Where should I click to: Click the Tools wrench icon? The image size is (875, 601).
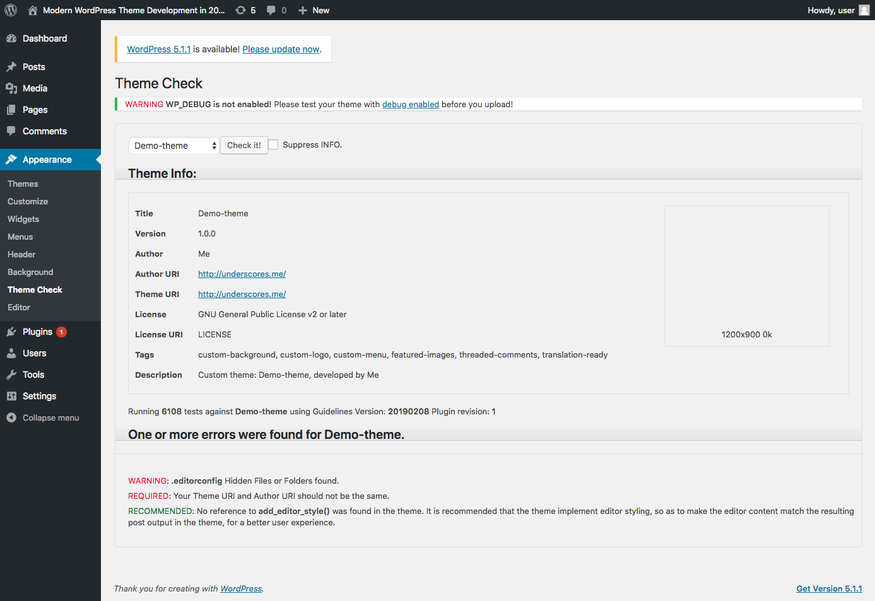pos(11,375)
